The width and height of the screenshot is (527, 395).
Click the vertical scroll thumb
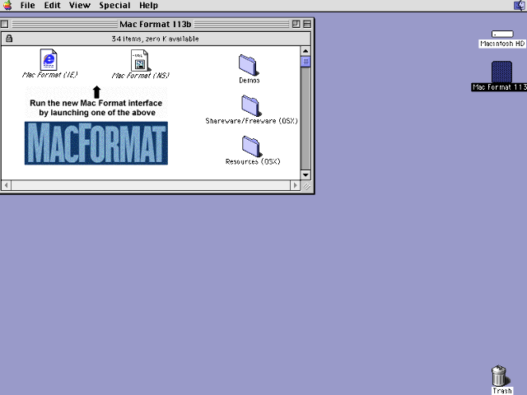coord(305,62)
